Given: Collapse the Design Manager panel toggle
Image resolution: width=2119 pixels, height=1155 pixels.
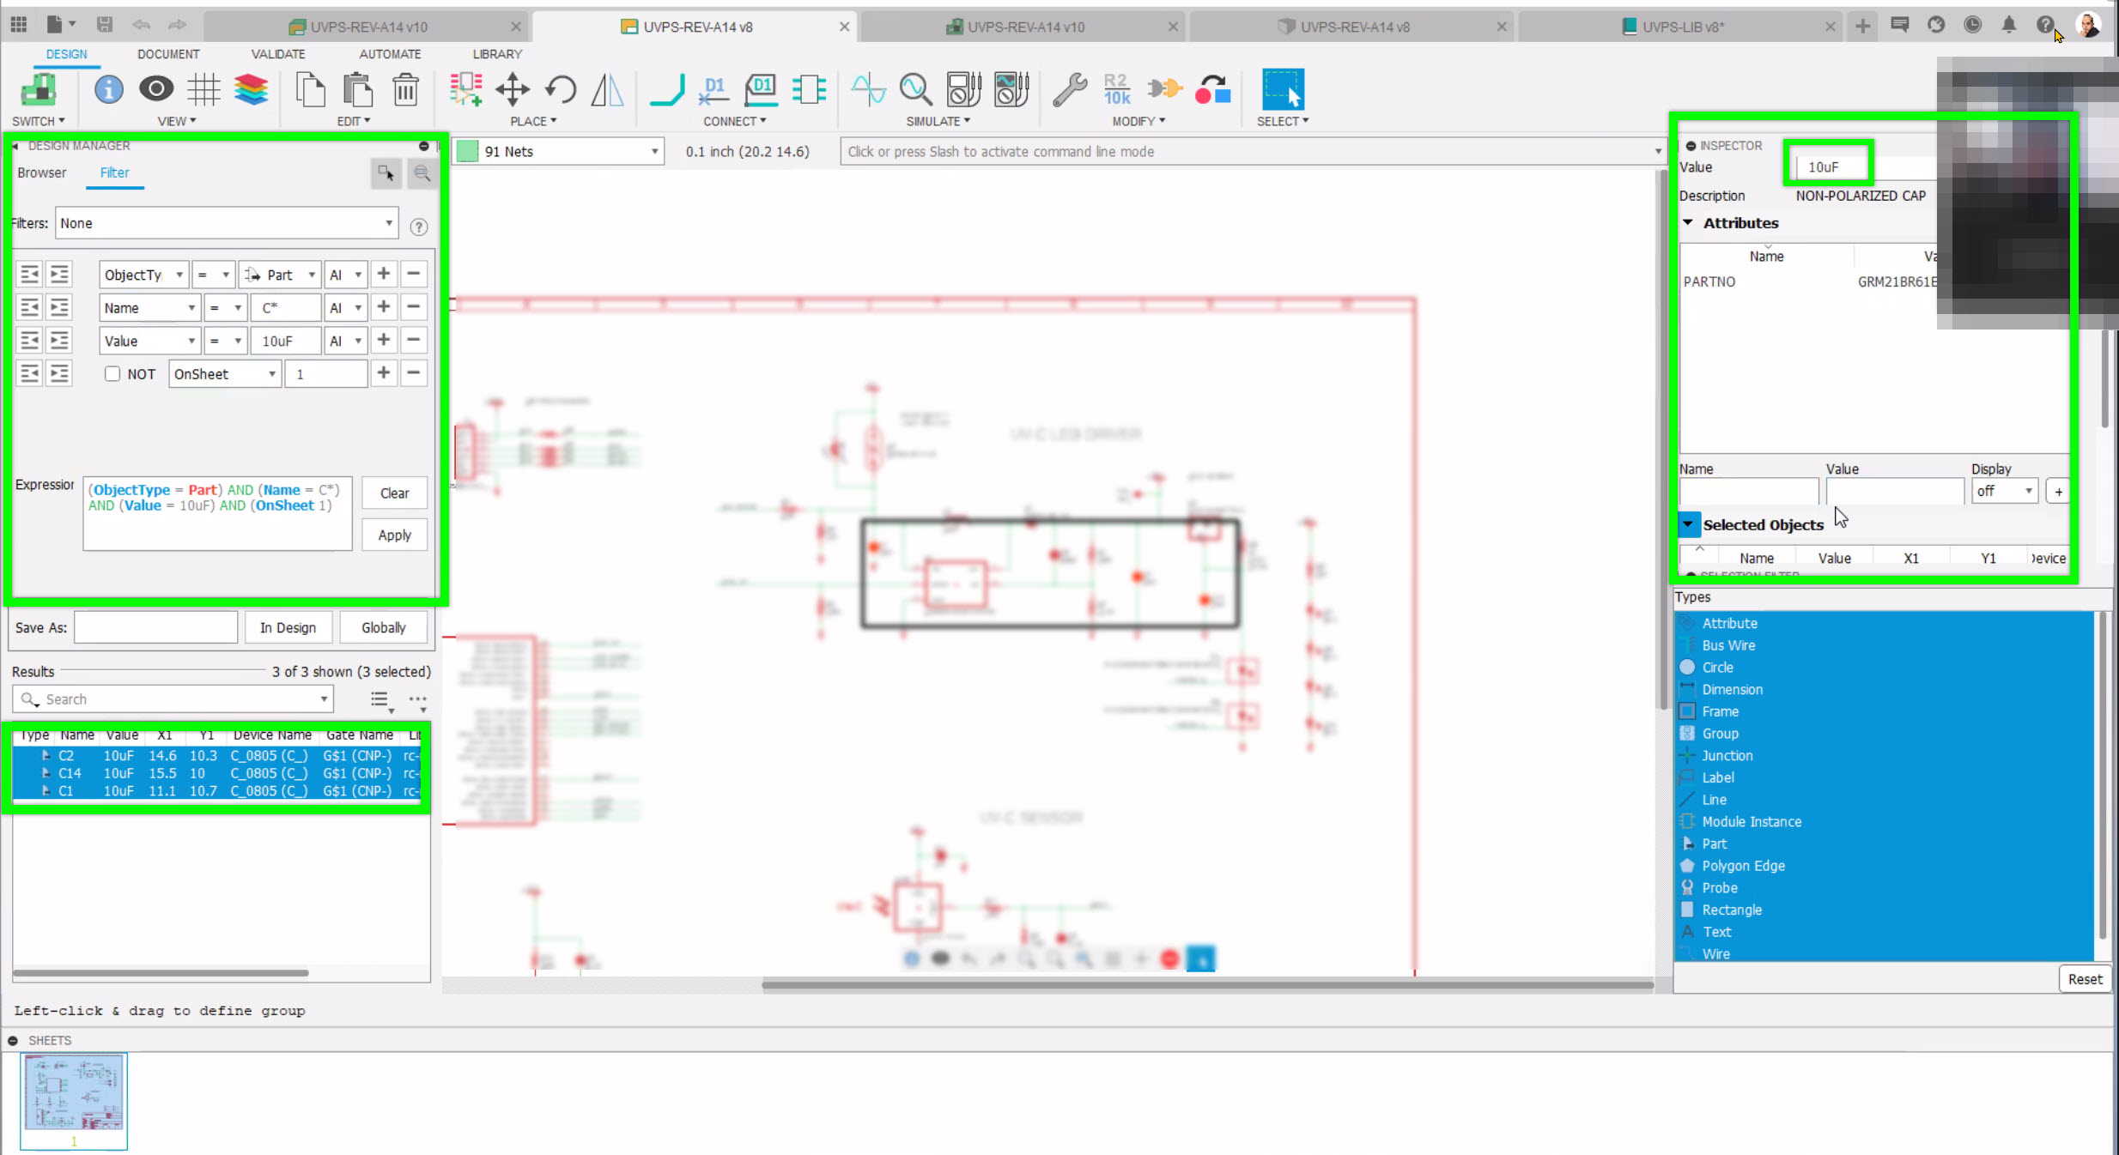Looking at the screenshot, I should pos(423,146).
